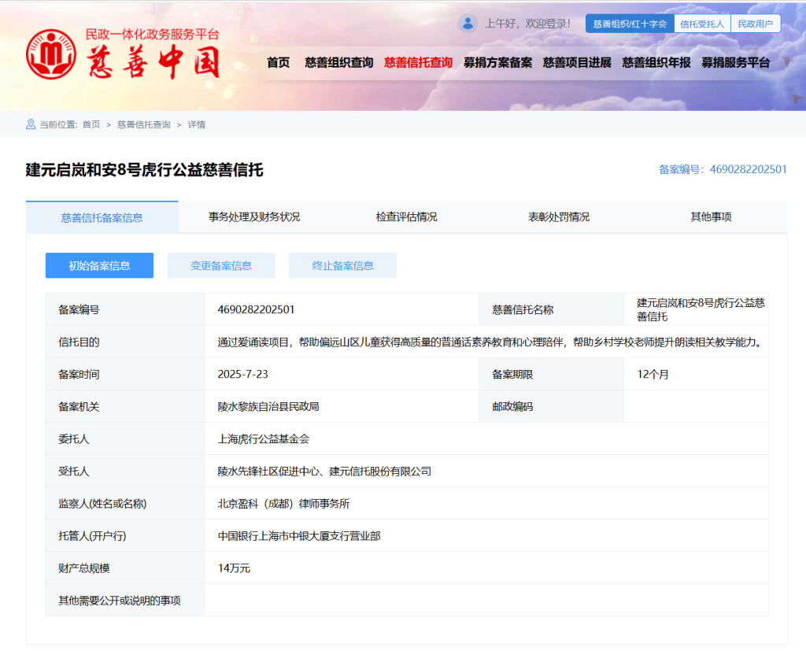Show the 终止备案信息 section
Viewport: 806px width, 651px height.
click(x=343, y=265)
